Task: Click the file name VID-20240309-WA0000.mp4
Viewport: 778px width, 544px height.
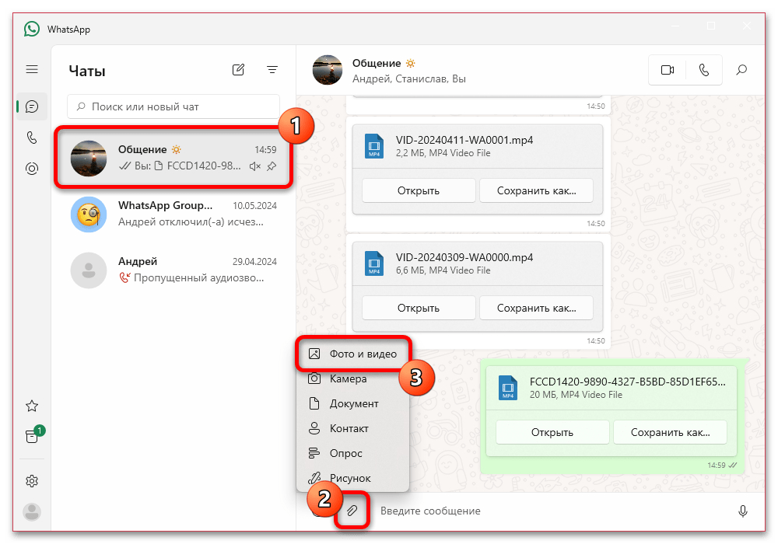Action: click(464, 258)
